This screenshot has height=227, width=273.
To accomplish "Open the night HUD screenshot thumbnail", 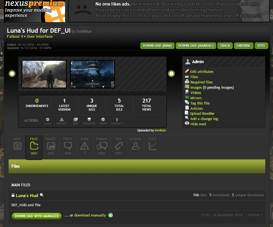I will click(92, 74).
